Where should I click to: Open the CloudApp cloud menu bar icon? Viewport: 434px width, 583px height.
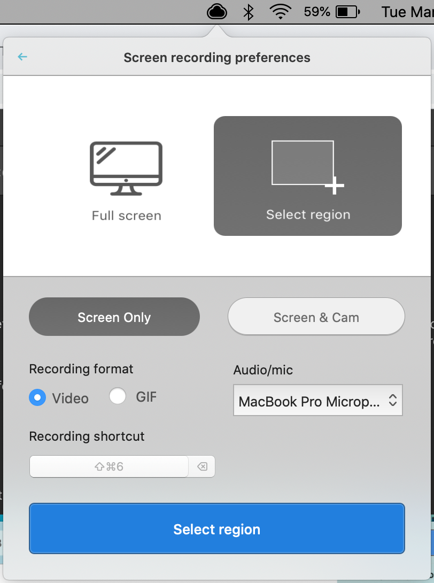pos(216,12)
